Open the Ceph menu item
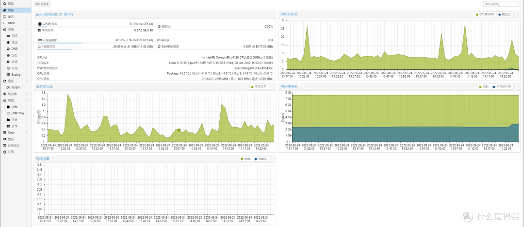The width and height of the screenshot is (524, 227). [16, 132]
